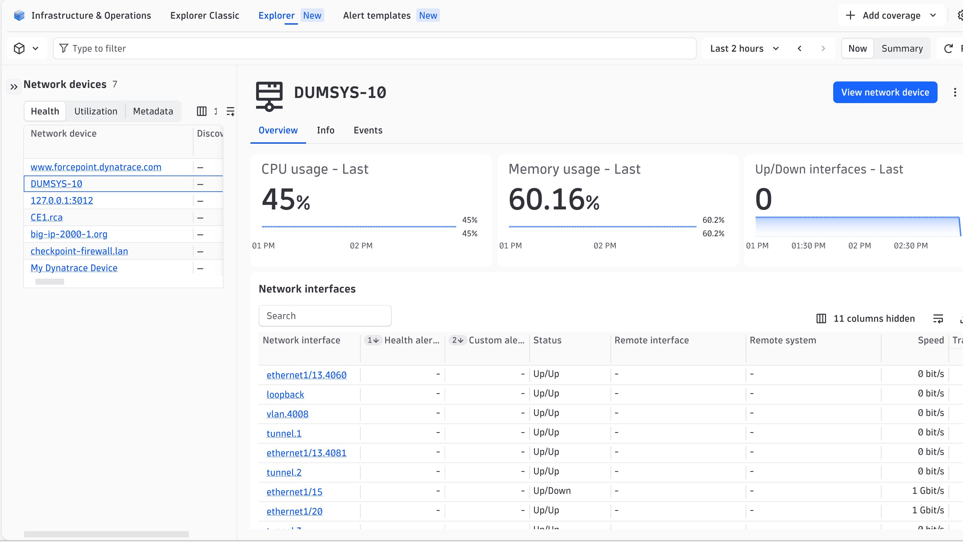The image size is (963, 542).
Task: Open www.forcepoint.dynatrace.com device
Action: click(x=96, y=167)
